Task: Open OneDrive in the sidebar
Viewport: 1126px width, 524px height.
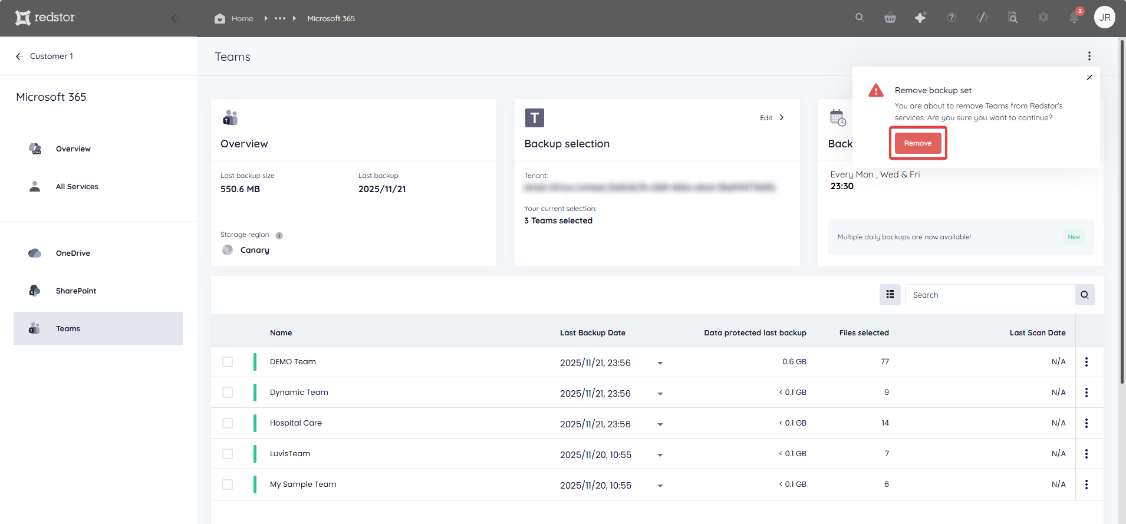Action: coord(98,253)
